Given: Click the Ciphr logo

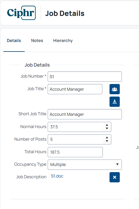Looking at the screenshot, I should coord(21,13).
